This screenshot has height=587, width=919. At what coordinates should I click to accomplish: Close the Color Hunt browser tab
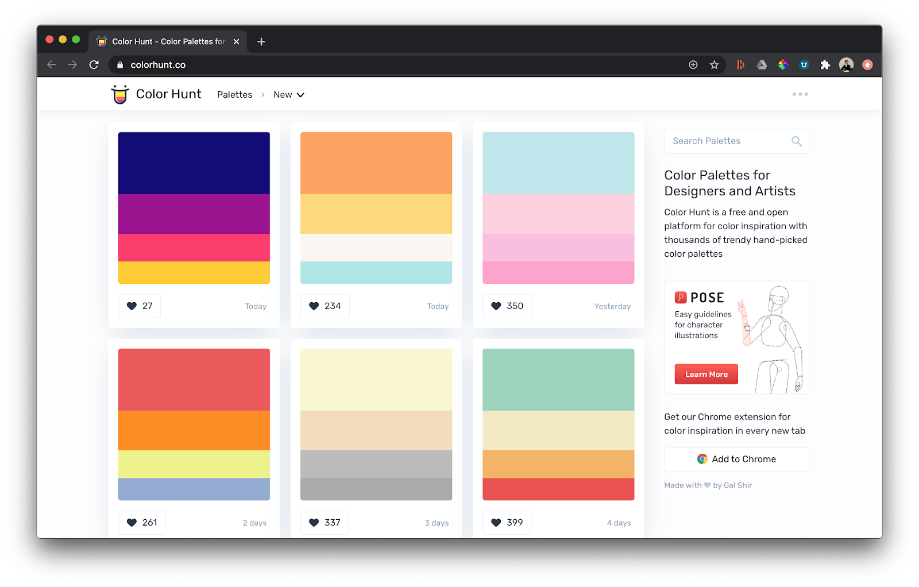[x=236, y=41]
